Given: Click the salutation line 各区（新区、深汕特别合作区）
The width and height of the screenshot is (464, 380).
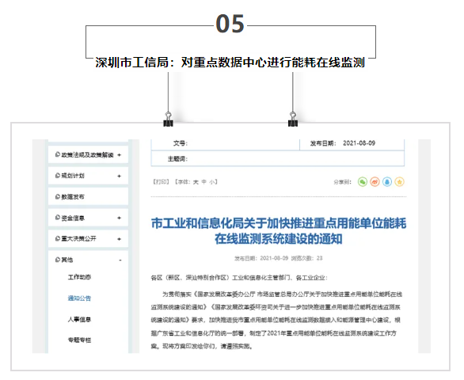Looking at the screenshot, I should (x=239, y=278).
